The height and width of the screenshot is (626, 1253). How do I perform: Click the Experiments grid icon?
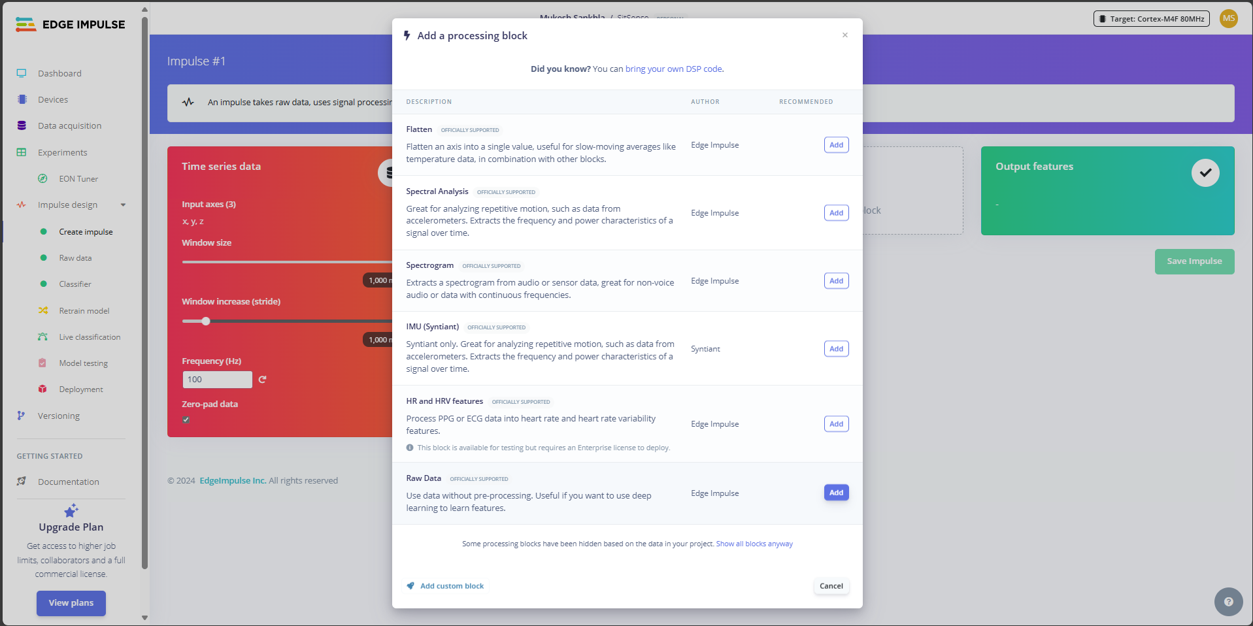pos(22,152)
